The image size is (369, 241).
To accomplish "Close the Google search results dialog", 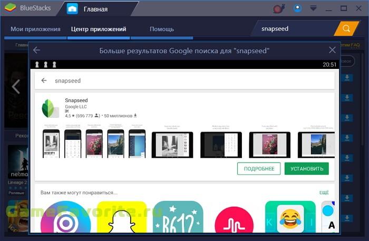I will click(332, 50).
